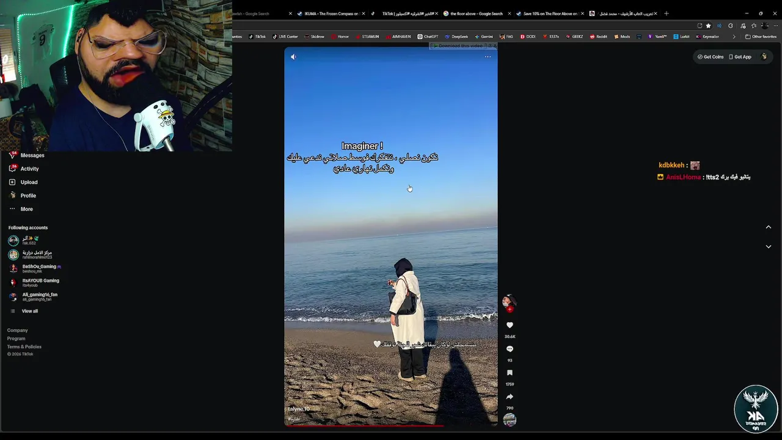The image size is (782, 440).
Task: Open the FitG bookmark
Action: [x=506, y=37]
